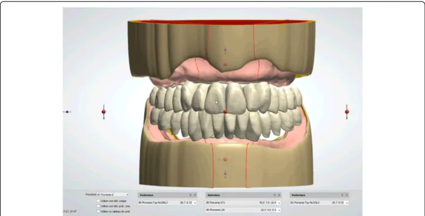Open left Postérieurs SR Phonares Typ dropdown
Screen dimensions: 425x216
pyautogui.click(x=167, y=202)
